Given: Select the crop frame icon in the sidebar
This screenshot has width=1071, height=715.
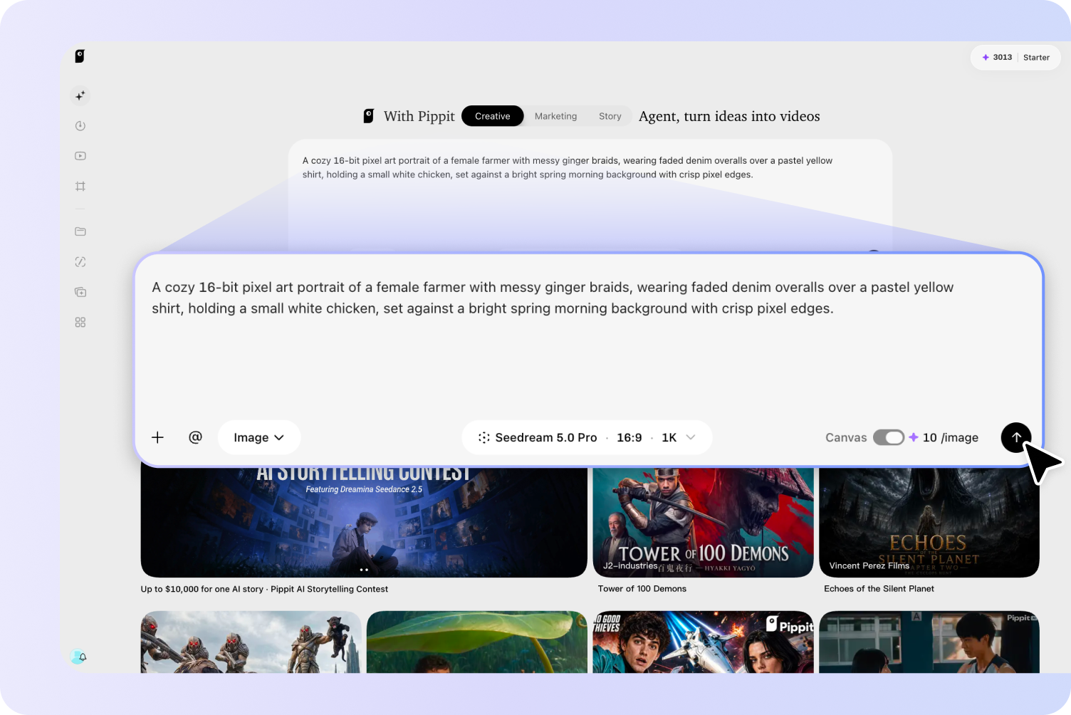Looking at the screenshot, I should click(80, 187).
